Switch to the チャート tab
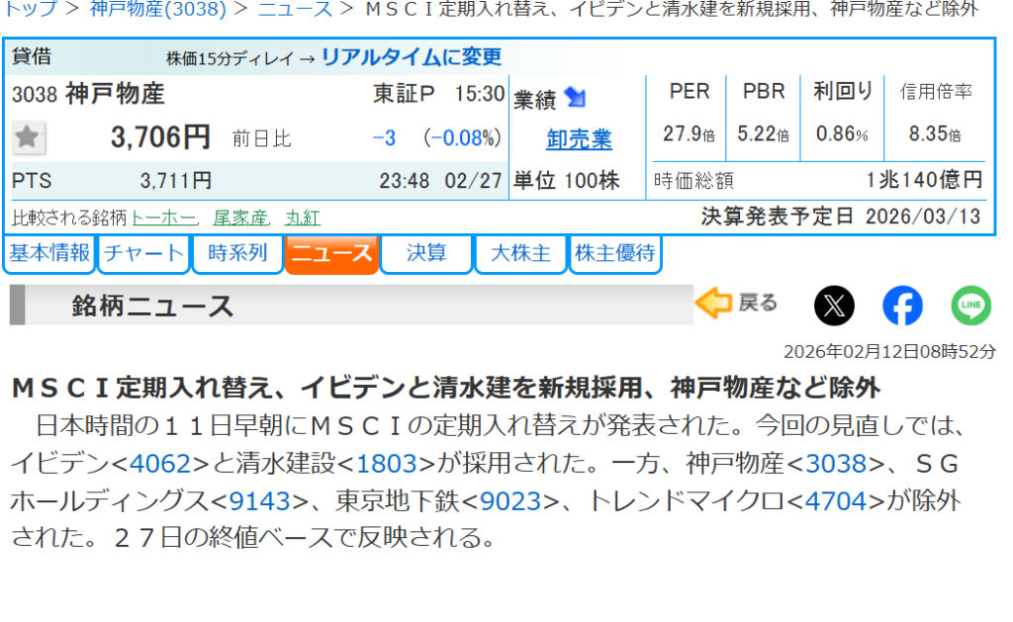 tap(144, 254)
